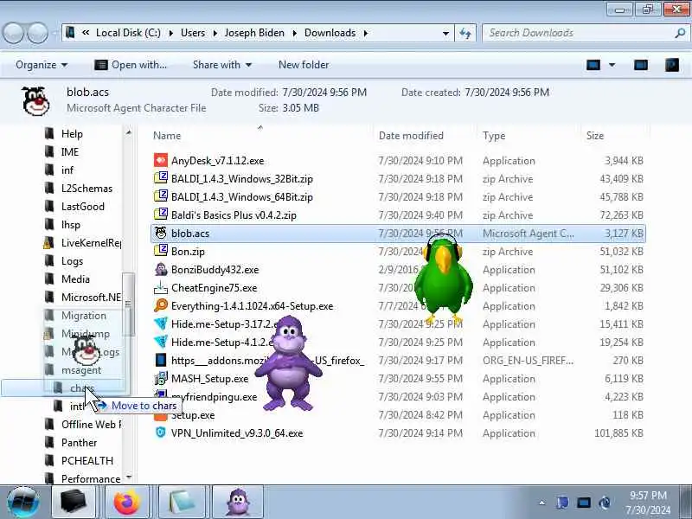
Task: Select the Bon.zip archive icon
Action: [161, 251]
